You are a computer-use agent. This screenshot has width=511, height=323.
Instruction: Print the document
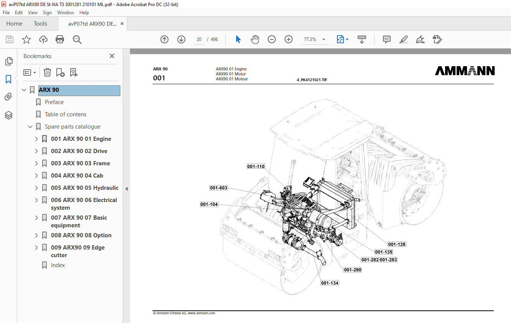click(x=60, y=39)
